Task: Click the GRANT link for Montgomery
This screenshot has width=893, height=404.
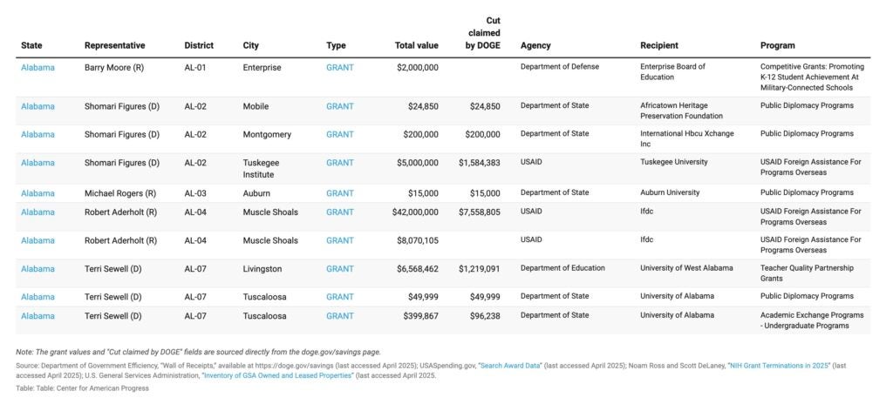Action: pos(340,134)
